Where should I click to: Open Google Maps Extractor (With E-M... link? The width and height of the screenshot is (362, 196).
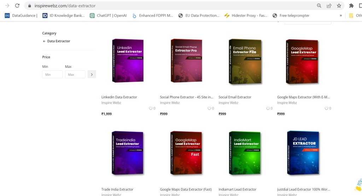point(303,97)
